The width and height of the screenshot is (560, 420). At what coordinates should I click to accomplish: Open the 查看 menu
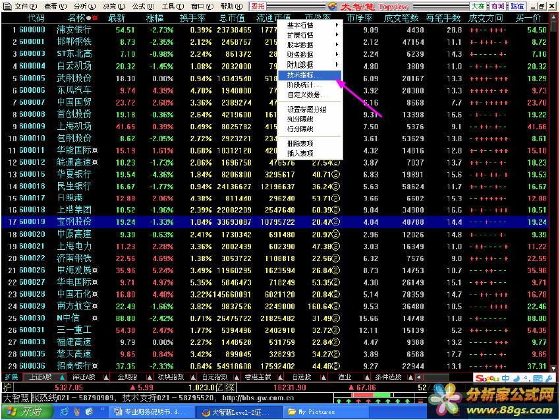tap(55, 6)
